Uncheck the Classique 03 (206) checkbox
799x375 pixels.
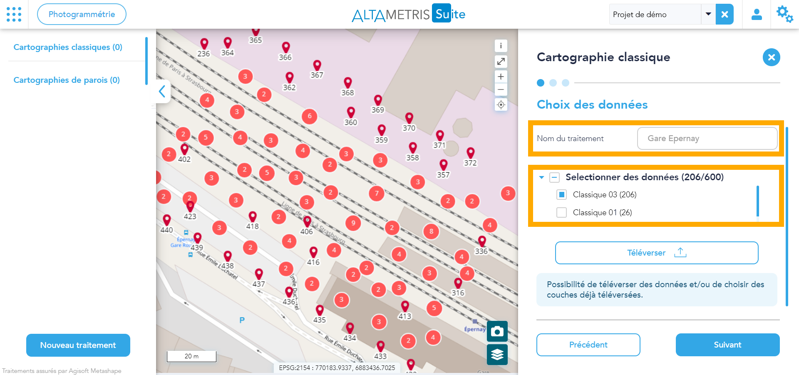(x=561, y=195)
